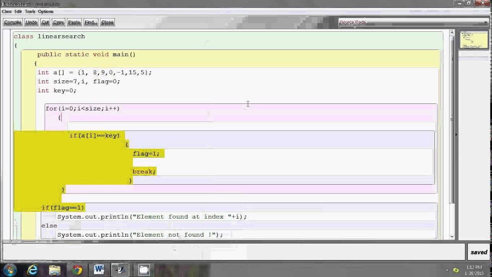
Task: Switch to BlueJ taskbar icon
Action: coord(121,270)
